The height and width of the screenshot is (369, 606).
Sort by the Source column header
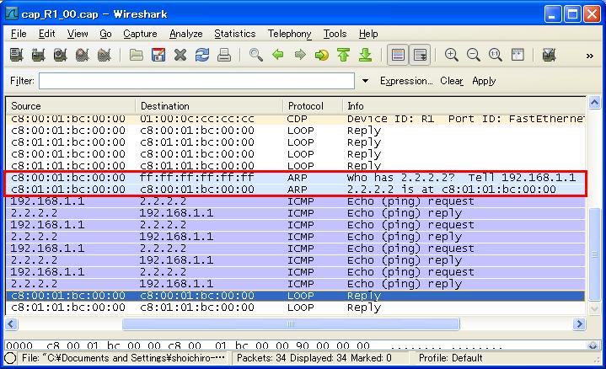click(71, 106)
